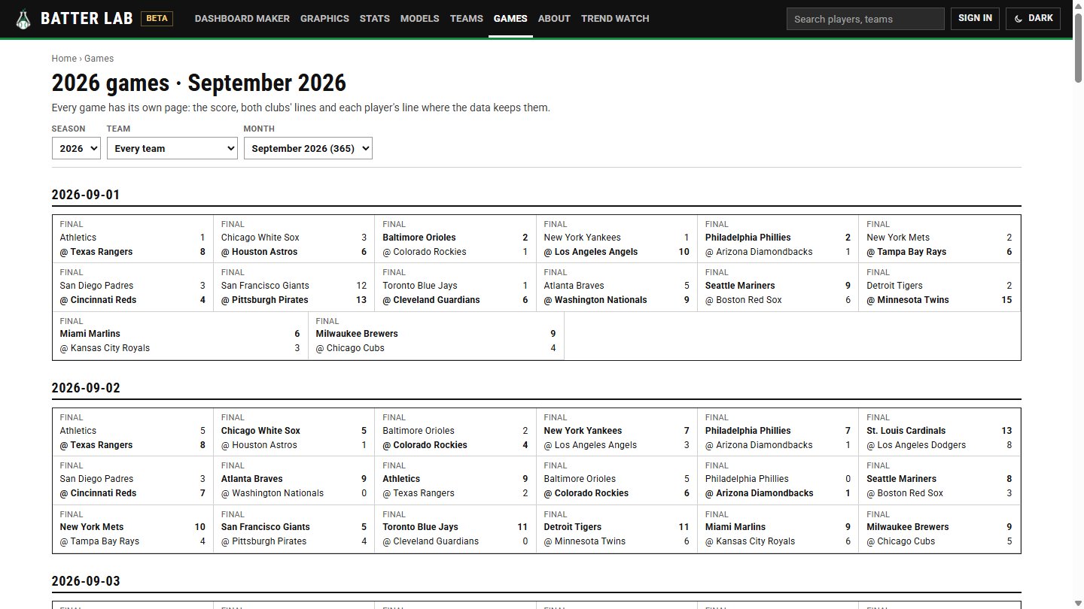View Mets at Rays 10–4 game

[133, 528]
